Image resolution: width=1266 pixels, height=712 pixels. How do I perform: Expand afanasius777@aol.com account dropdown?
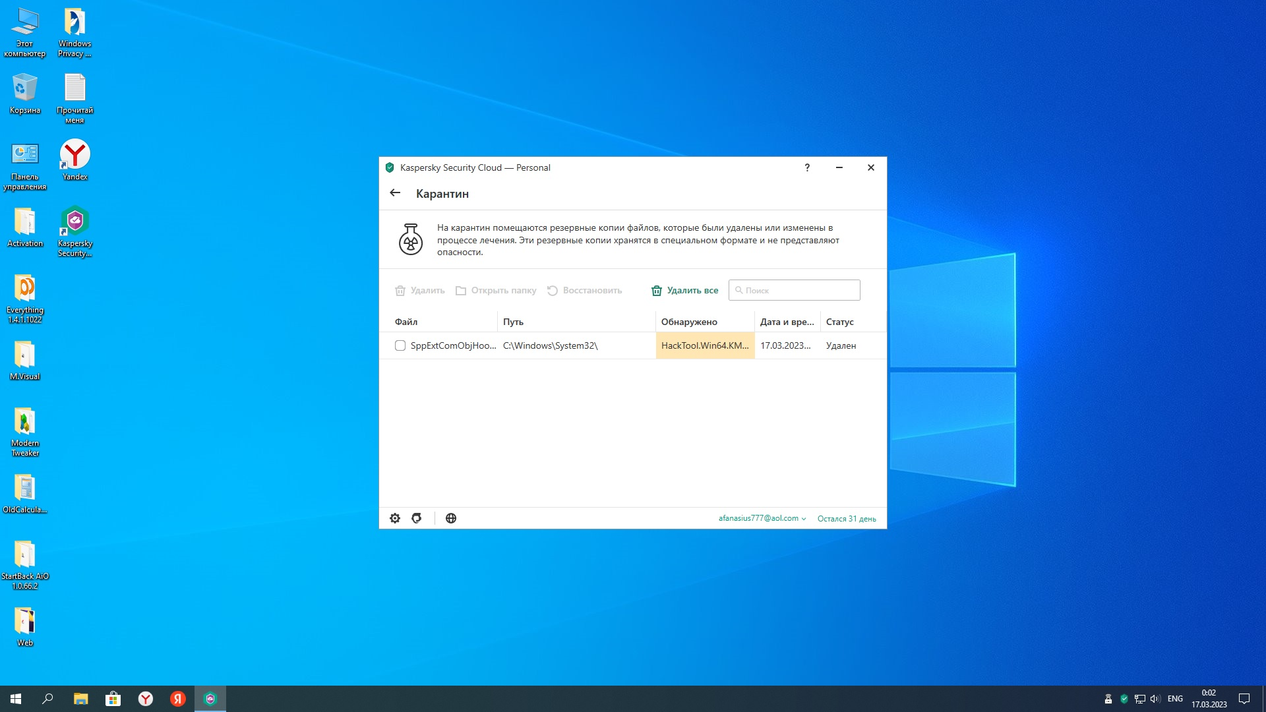[762, 518]
